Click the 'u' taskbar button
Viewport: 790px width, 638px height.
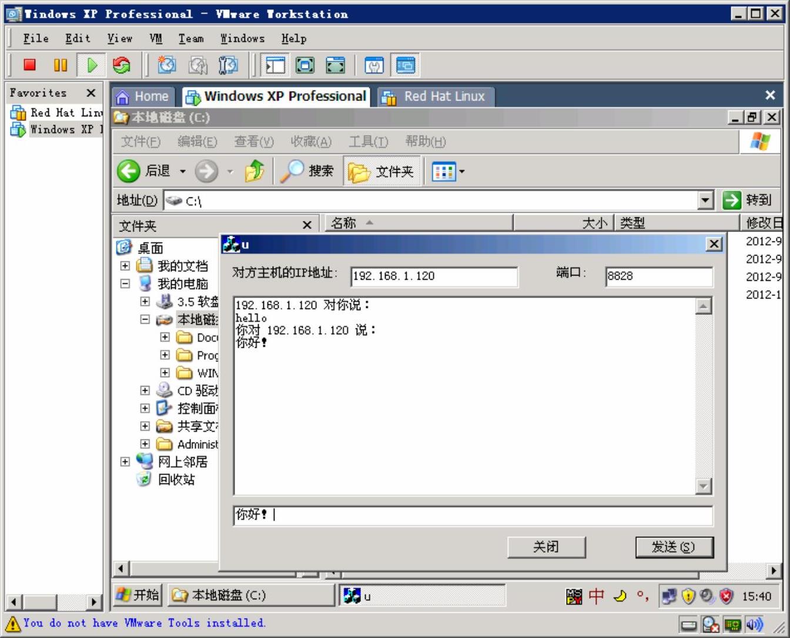423,596
